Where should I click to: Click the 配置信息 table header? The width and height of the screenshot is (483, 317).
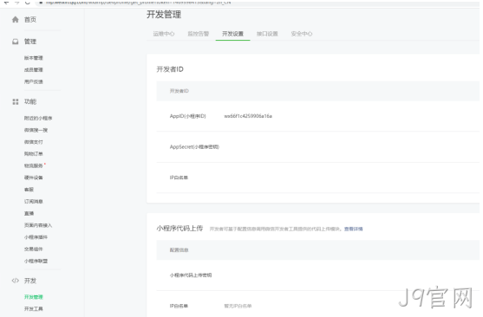point(179,250)
